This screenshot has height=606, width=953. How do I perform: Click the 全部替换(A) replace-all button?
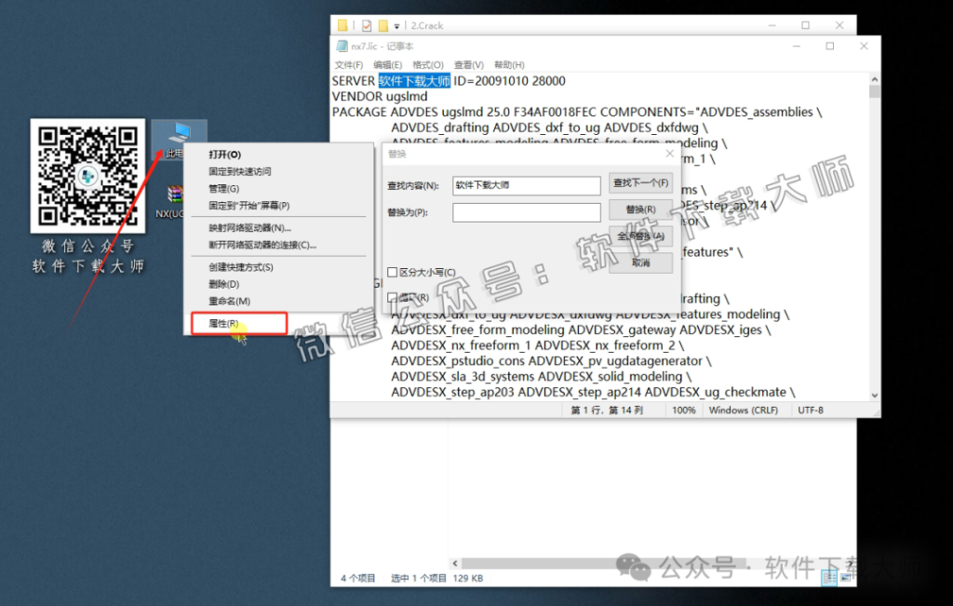(640, 236)
